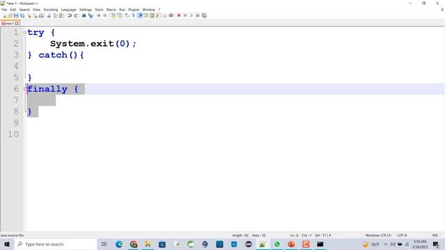Image resolution: width=445 pixels, height=250 pixels.
Task: Open the Language menu
Action: pyautogui.click(x=68, y=10)
